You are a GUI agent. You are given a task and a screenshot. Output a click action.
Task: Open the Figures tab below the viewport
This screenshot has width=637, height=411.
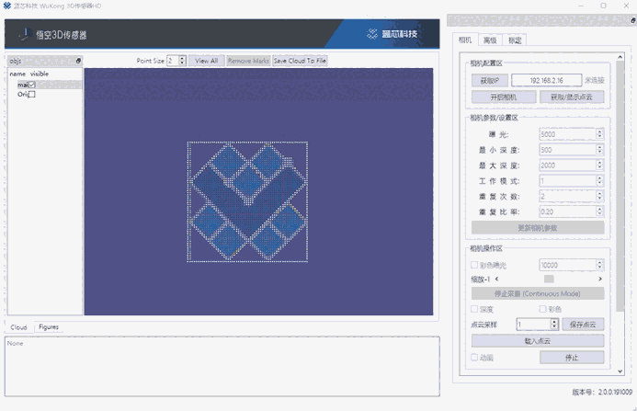click(49, 326)
